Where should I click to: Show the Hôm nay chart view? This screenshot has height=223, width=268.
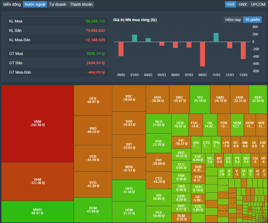click(233, 20)
